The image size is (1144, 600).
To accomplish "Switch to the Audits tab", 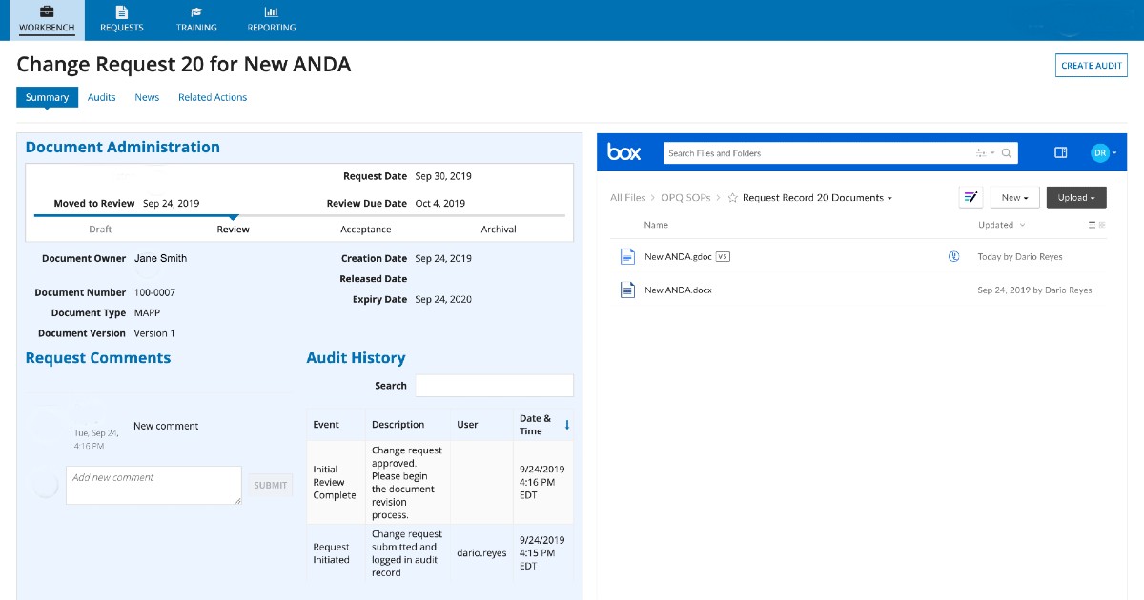I will coord(101,97).
